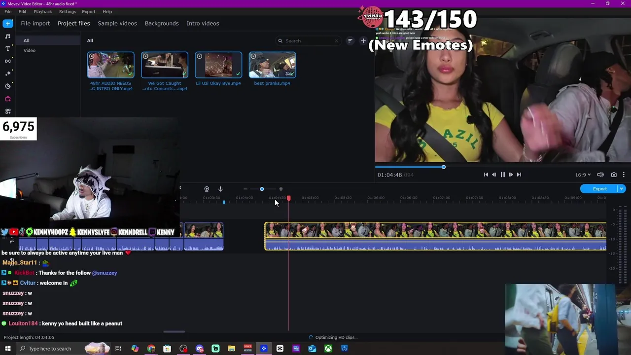The height and width of the screenshot is (355, 631).
Task: Switch to the Intro videos tab
Action: (203, 23)
